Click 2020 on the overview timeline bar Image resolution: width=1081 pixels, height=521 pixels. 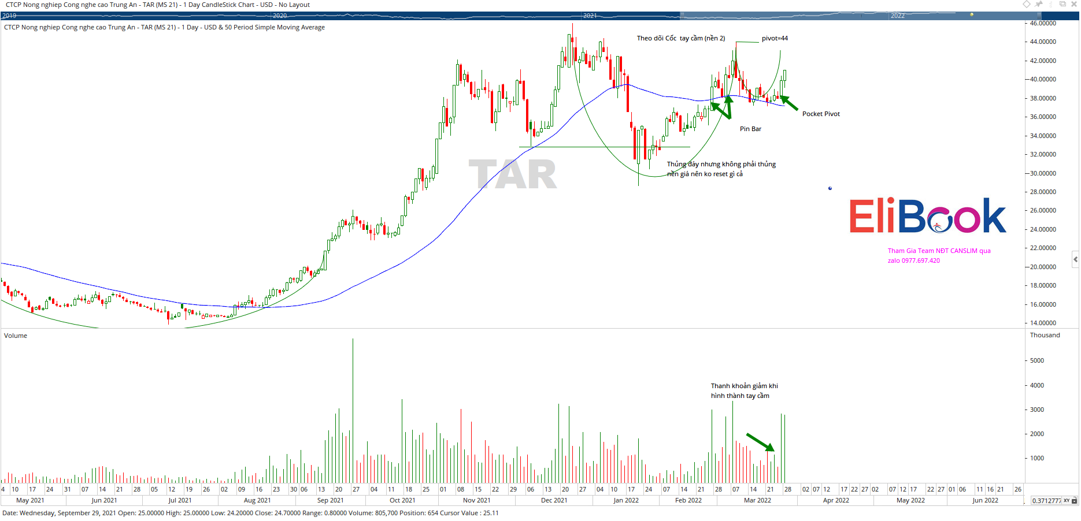point(280,16)
